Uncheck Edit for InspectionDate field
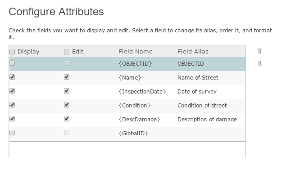 (x=67, y=91)
